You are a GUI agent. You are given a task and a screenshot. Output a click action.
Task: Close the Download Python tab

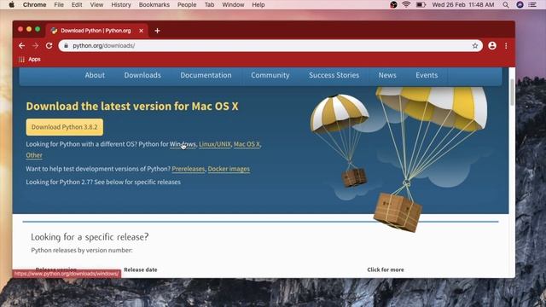(141, 31)
